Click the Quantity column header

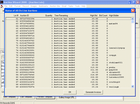(49, 16)
